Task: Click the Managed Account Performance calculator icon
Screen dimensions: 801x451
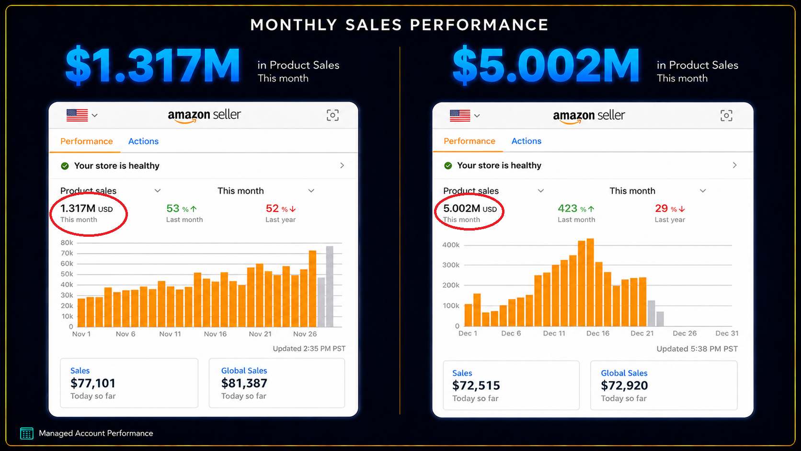Action: [x=27, y=433]
